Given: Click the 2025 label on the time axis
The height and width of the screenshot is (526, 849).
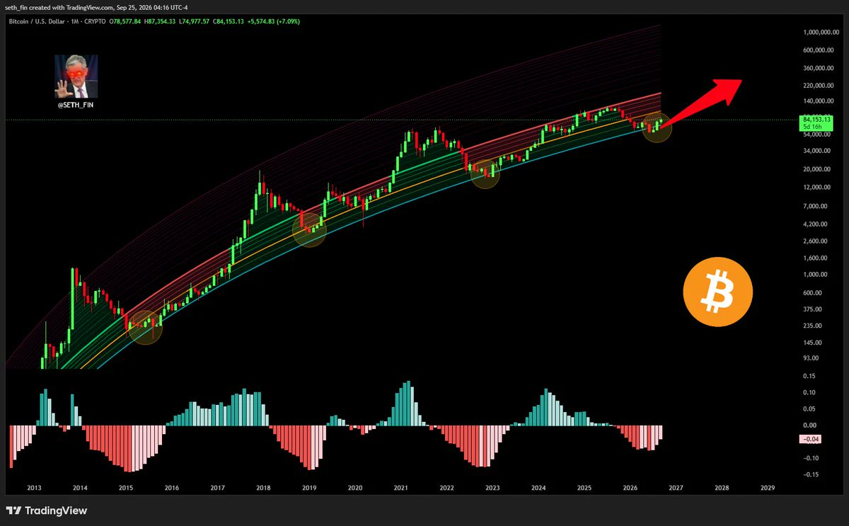Looking at the screenshot, I should coord(584,488).
